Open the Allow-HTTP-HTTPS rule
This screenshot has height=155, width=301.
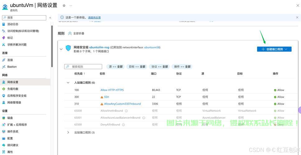click(112, 90)
